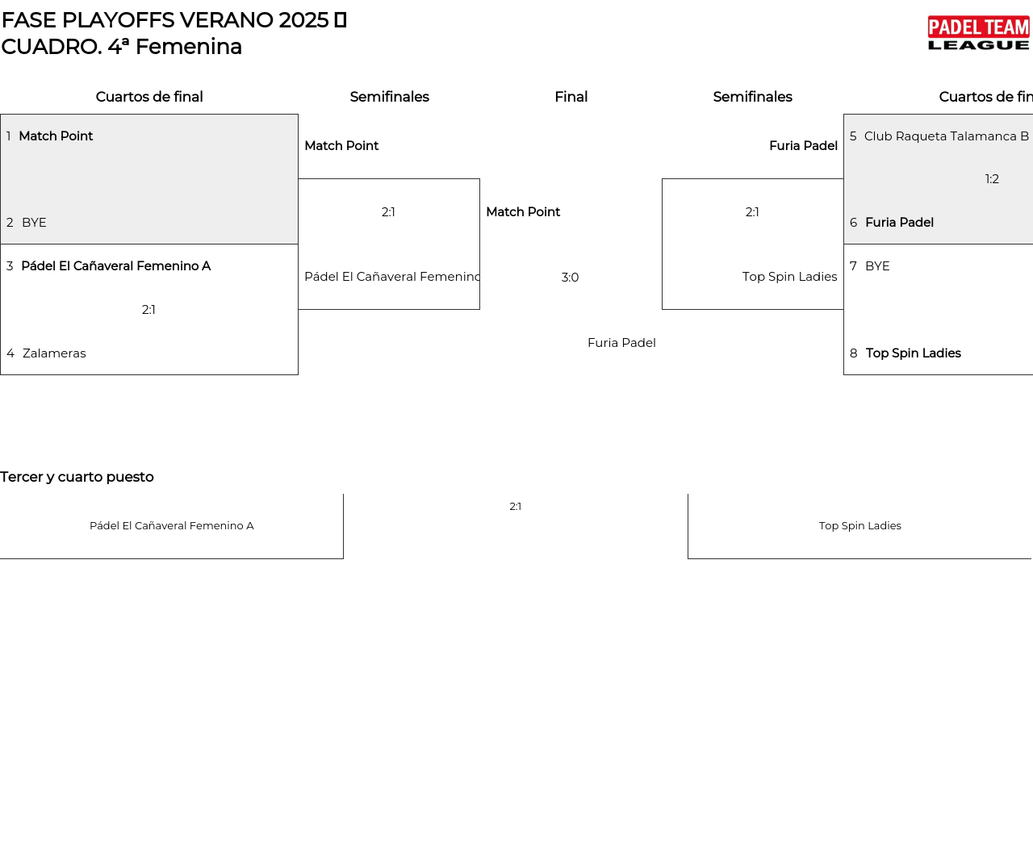The width and height of the screenshot is (1033, 865).
Task: Click Furia Padel in the Final column
Action: [621, 343]
